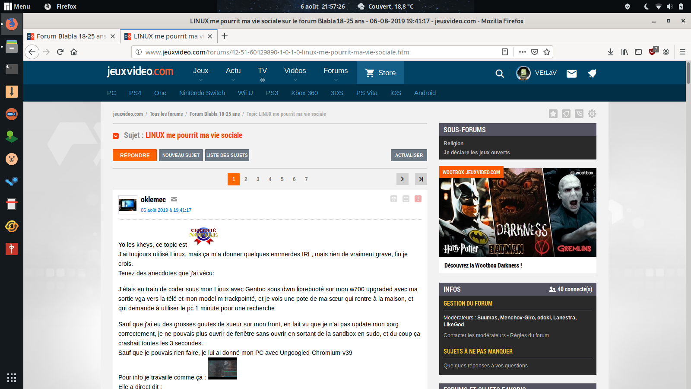Switch to Forum Blabla 18-25 ans tab
The image size is (691, 389).
(71, 36)
